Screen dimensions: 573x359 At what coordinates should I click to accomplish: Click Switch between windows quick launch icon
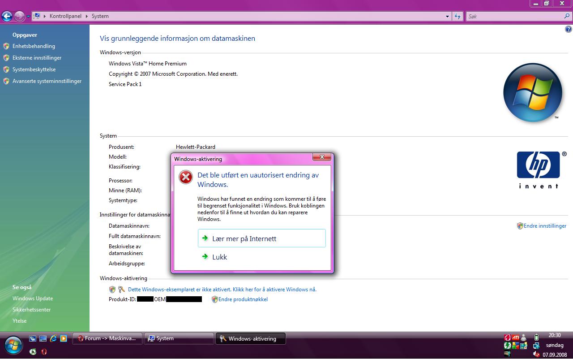click(33, 339)
